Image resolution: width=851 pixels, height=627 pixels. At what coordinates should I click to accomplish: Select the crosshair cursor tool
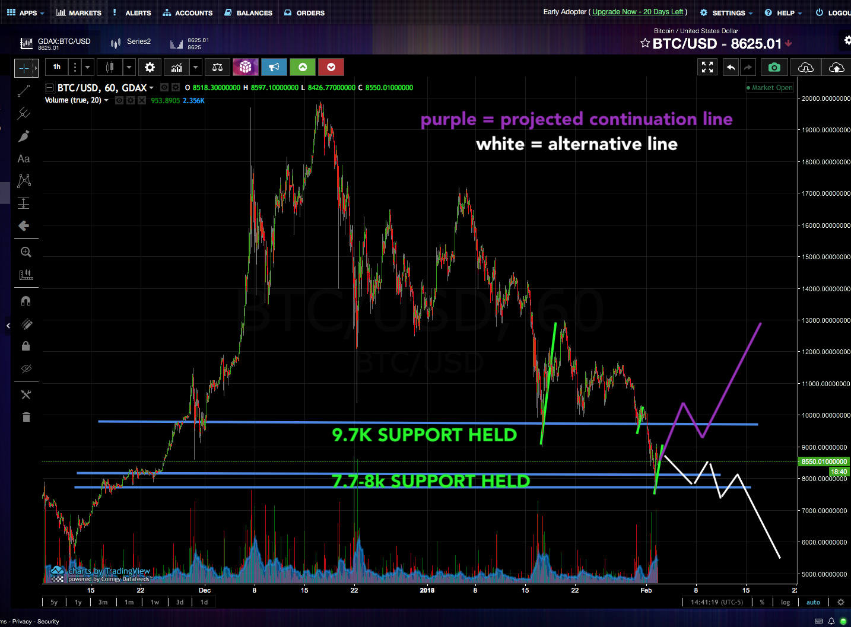click(24, 68)
